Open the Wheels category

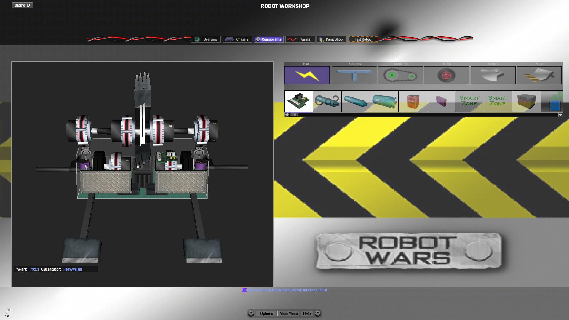(x=447, y=75)
